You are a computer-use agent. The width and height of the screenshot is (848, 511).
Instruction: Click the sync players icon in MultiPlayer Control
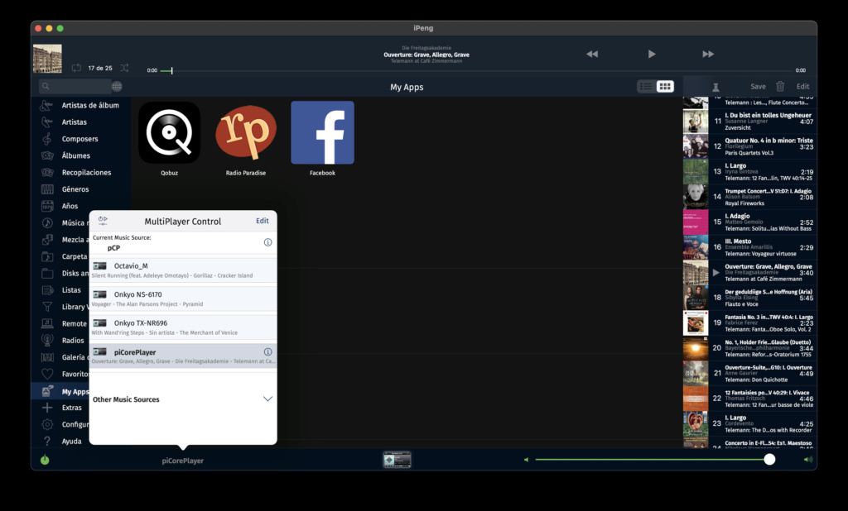point(103,221)
